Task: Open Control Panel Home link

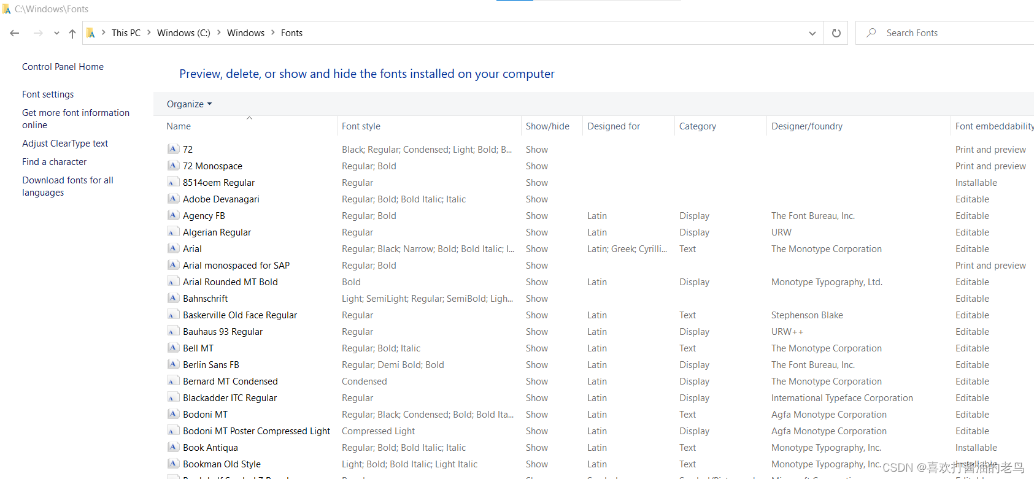Action: click(63, 67)
